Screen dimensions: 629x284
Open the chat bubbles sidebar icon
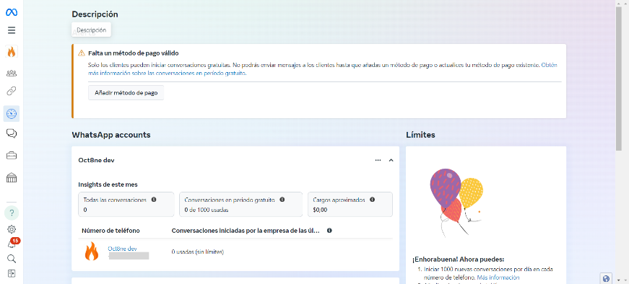tap(12, 133)
